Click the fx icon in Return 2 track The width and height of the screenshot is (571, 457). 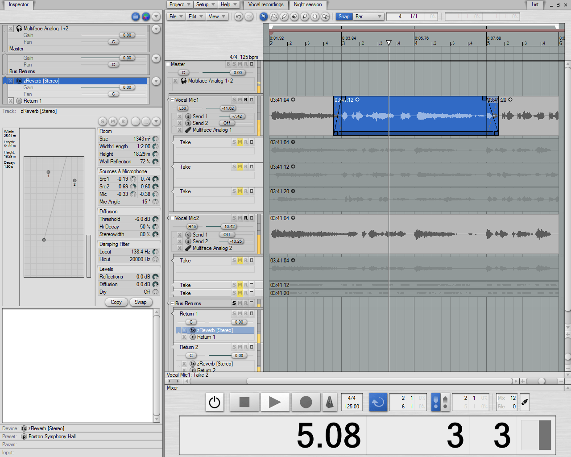193,364
